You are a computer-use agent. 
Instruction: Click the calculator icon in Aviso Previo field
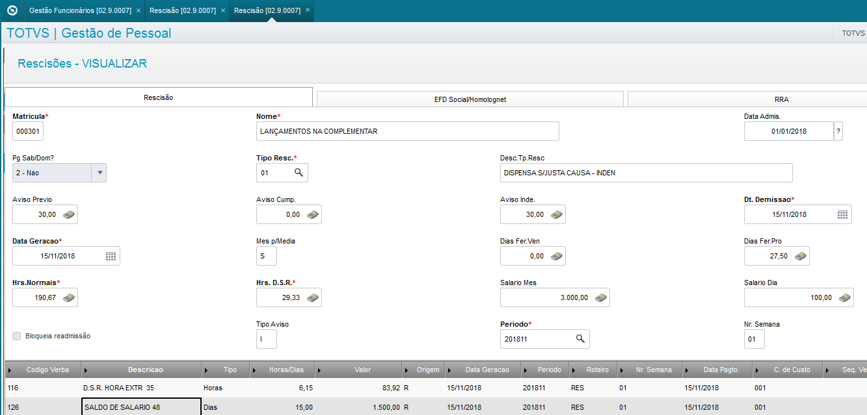coord(69,214)
